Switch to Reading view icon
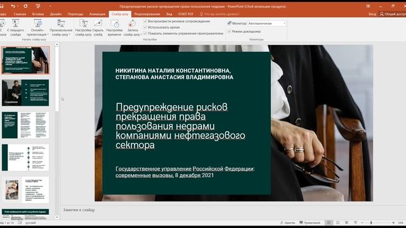This screenshot has width=406, height=228. click(x=346, y=222)
